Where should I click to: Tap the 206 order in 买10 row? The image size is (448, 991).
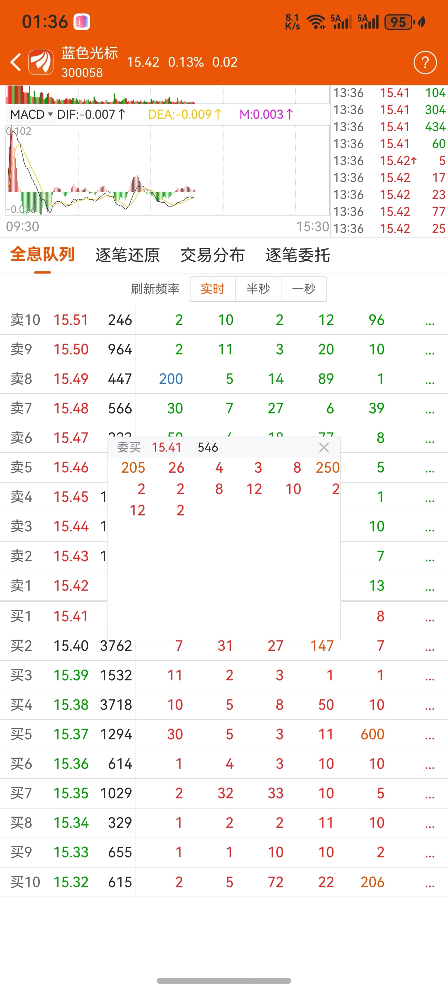pos(372,882)
